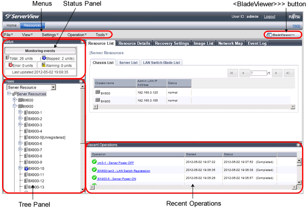307x215 pixels.
Task: Click the BX900-12 server icon
Action: click(26, 181)
